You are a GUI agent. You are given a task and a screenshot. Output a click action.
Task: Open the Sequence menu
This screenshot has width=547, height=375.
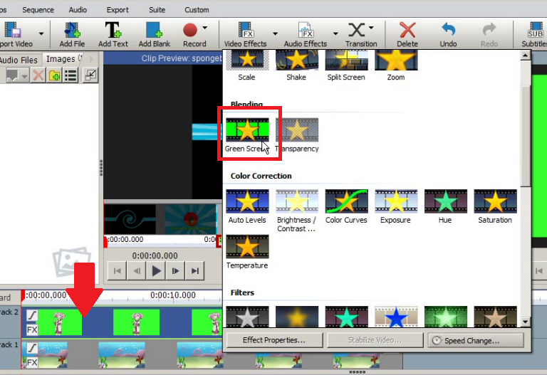[x=38, y=10]
